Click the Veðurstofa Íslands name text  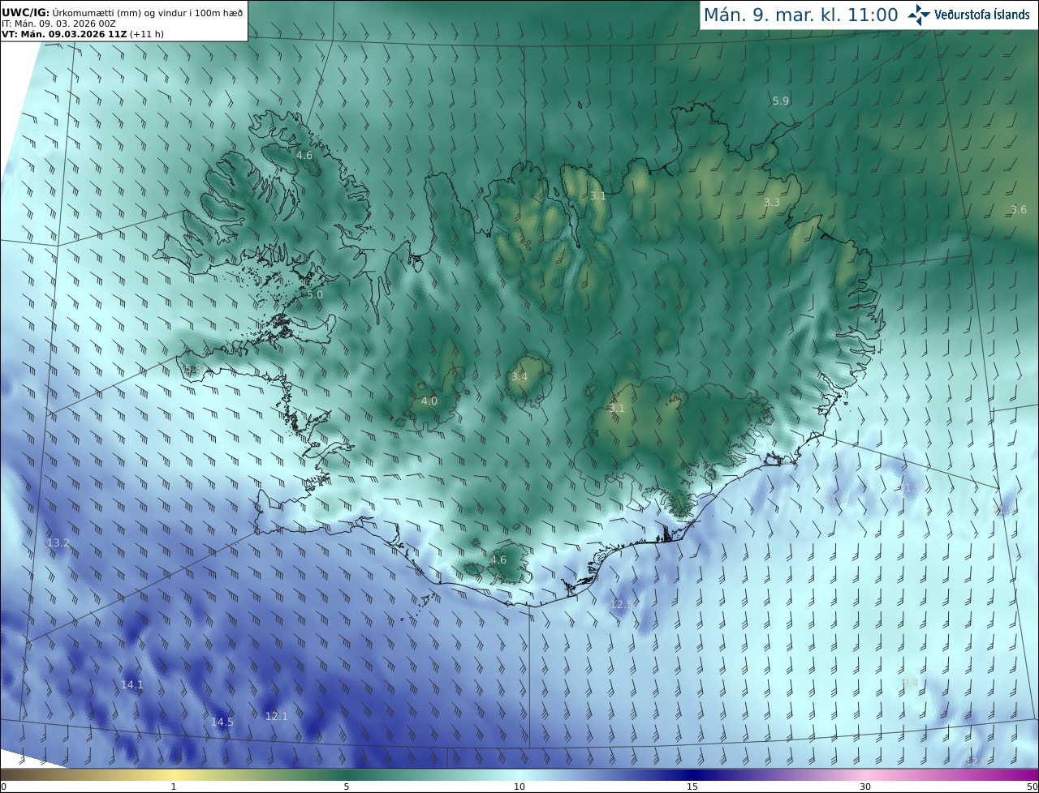(x=982, y=15)
